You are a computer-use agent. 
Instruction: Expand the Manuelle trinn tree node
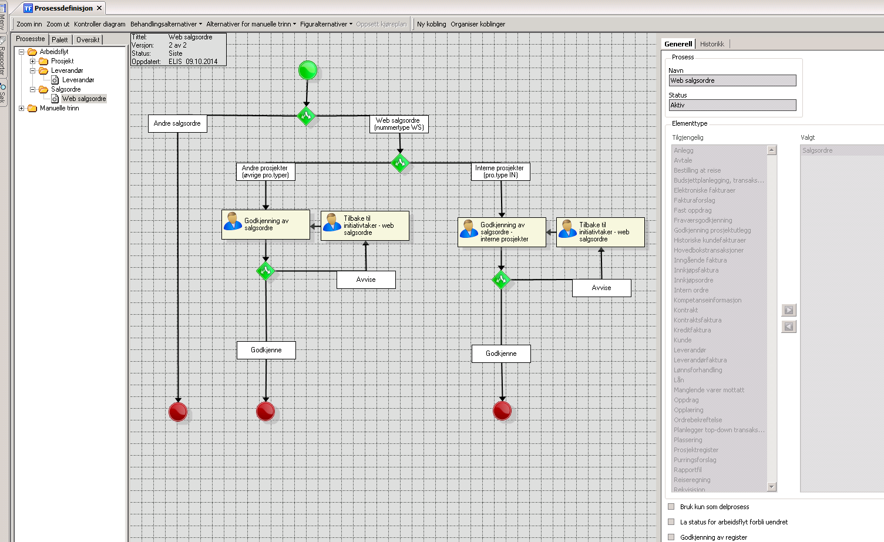pyautogui.click(x=22, y=108)
